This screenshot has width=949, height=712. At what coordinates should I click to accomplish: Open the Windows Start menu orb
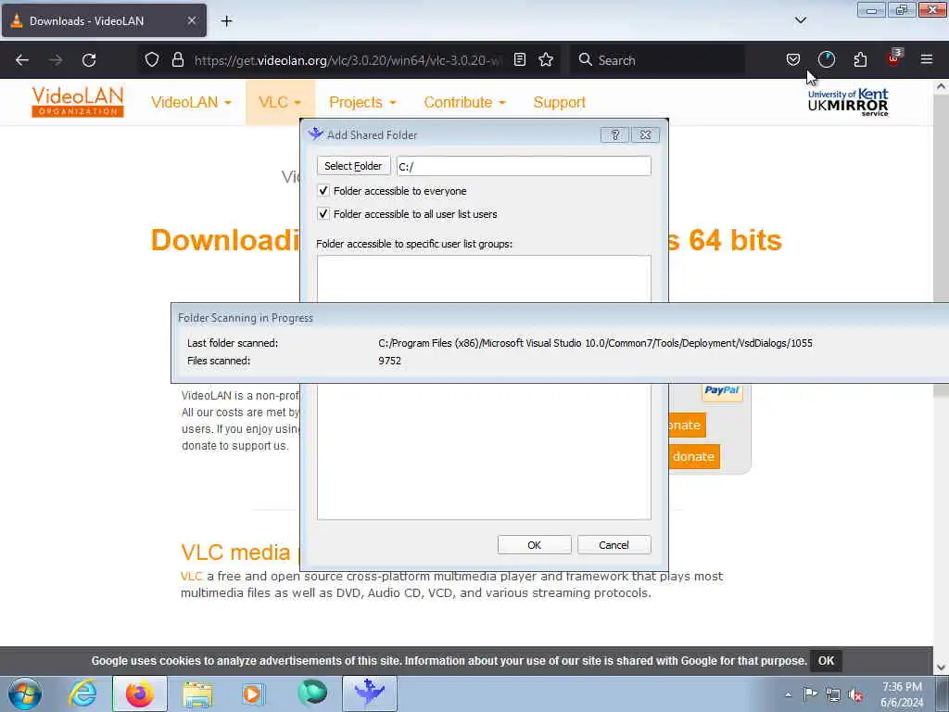[25, 693]
